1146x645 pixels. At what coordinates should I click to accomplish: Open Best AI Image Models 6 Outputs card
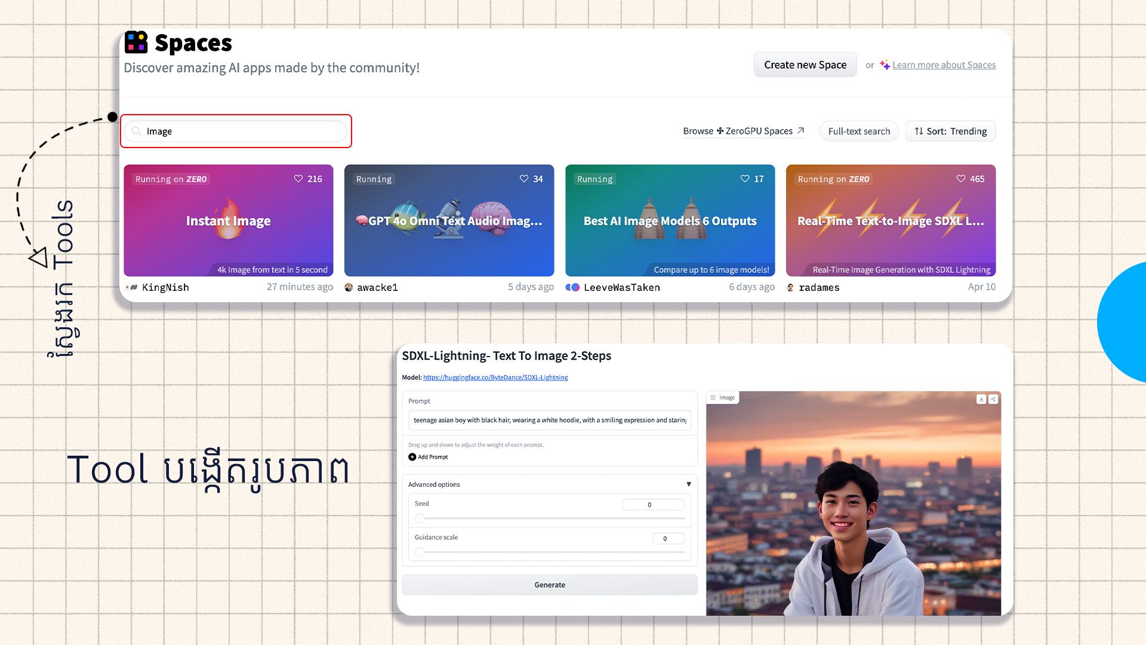670,220
